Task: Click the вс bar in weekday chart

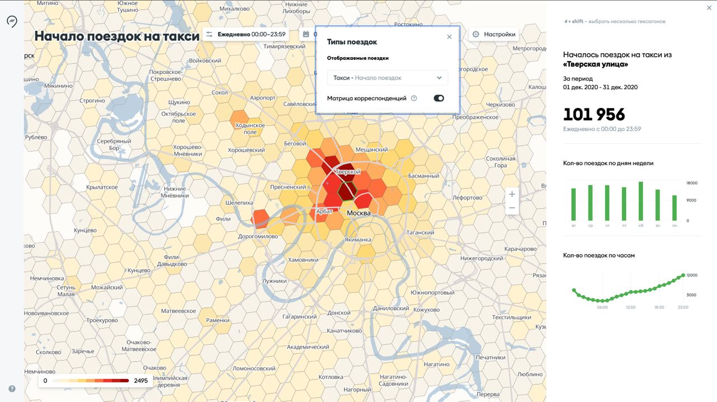Action: (x=658, y=205)
